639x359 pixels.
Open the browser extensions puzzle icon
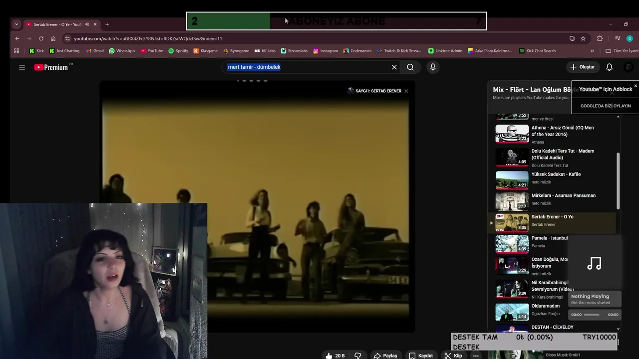click(600, 38)
